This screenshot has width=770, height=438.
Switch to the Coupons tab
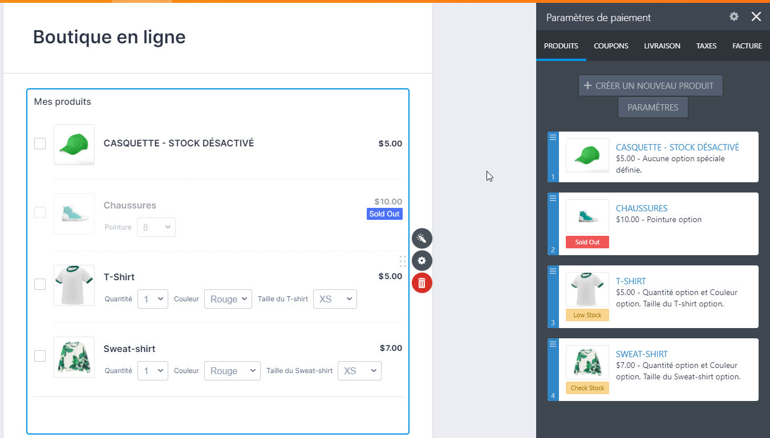pyautogui.click(x=611, y=46)
